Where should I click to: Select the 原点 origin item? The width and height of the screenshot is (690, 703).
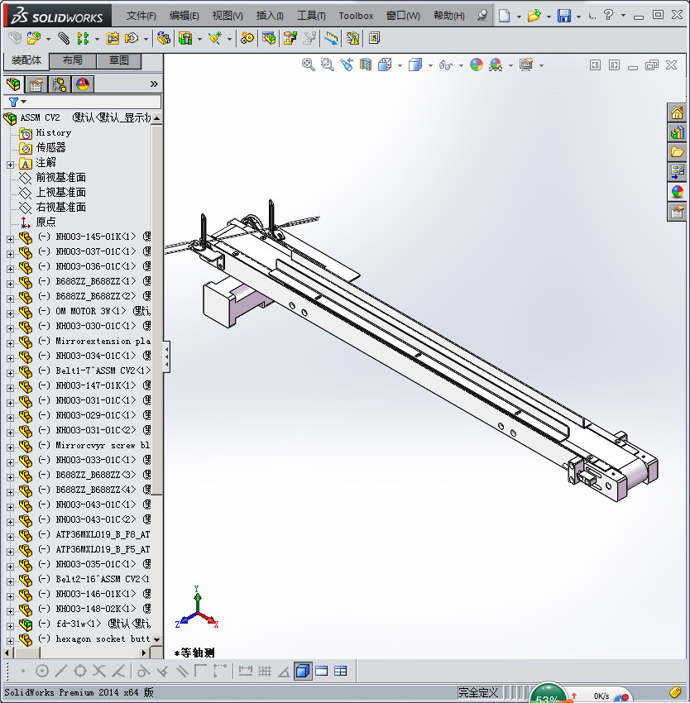tap(46, 222)
